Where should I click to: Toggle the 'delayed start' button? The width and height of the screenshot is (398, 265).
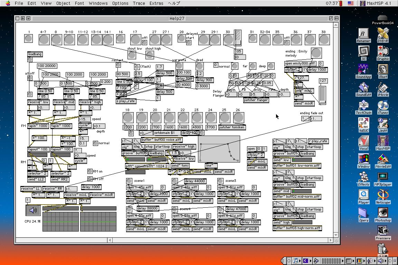point(189,42)
